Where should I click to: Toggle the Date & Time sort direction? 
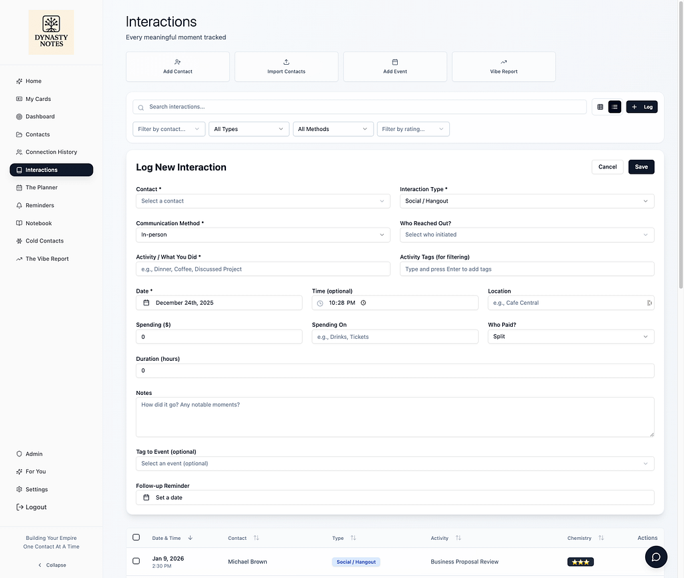(x=189, y=537)
